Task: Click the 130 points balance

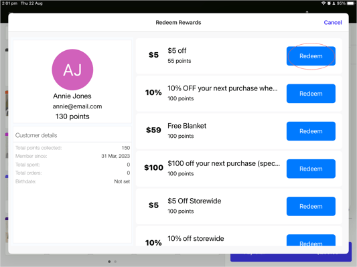Action: point(72,116)
